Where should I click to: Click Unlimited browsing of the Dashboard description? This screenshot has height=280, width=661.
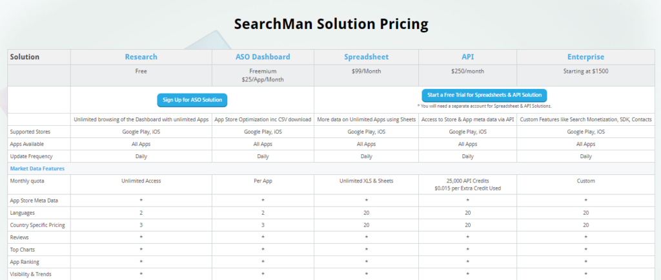point(141,119)
